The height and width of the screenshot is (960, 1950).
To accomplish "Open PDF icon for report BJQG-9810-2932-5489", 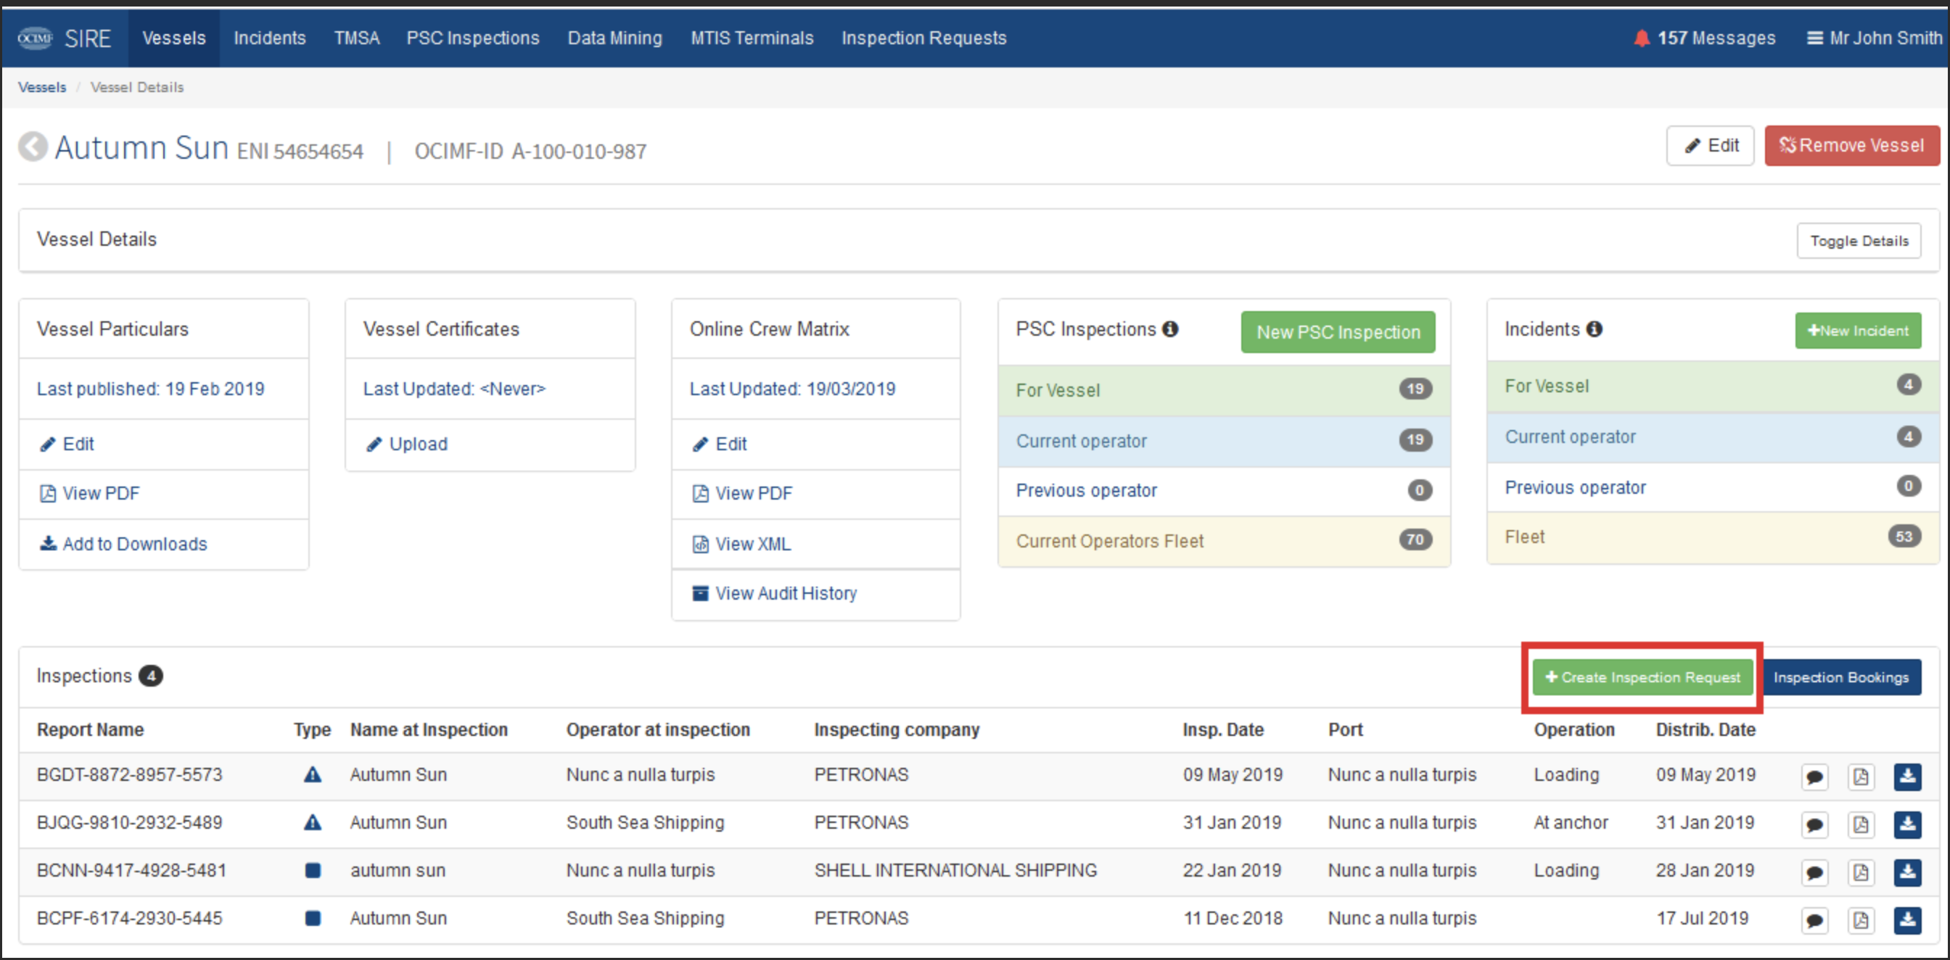I will click(1860, 824).
